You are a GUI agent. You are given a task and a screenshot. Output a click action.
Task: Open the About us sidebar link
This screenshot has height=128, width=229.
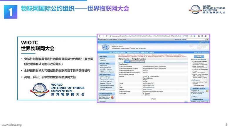(102, 59)
